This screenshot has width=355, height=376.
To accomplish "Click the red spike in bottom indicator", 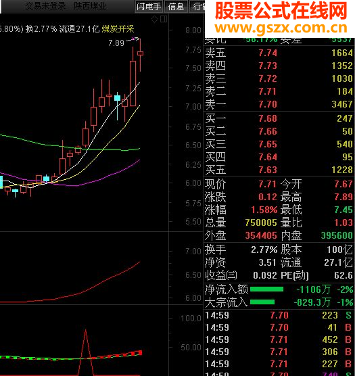I will [x=86, y=352].
